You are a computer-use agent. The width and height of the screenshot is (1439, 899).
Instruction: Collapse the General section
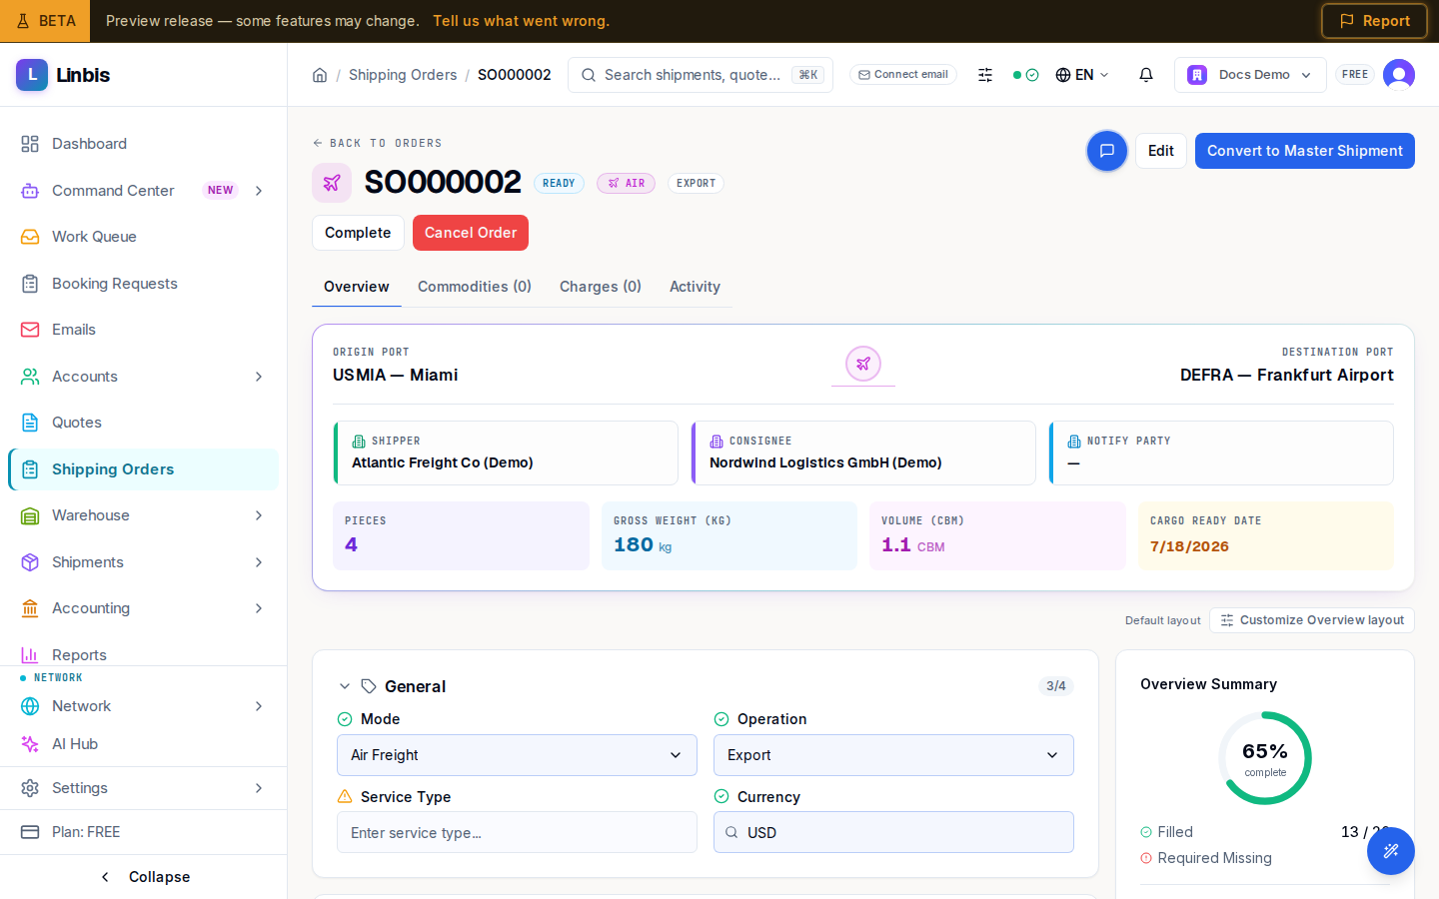[345, 686]
